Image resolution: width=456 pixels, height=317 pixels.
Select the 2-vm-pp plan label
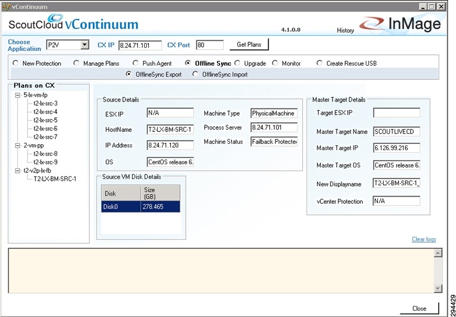coord(34,145)
